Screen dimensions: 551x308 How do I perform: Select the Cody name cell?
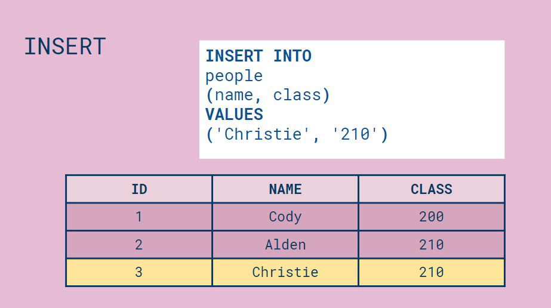pos(285,217)
